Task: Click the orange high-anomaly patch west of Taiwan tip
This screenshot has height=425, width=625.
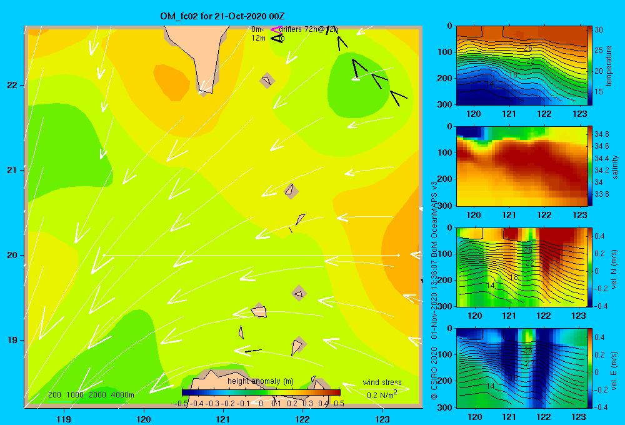Action: (171, 82)
